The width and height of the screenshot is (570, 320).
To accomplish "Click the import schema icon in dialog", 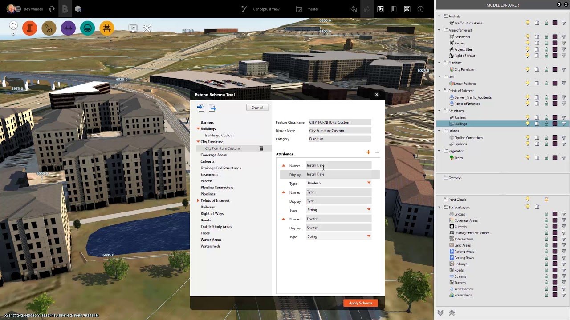I will click(x=200, y=108).
